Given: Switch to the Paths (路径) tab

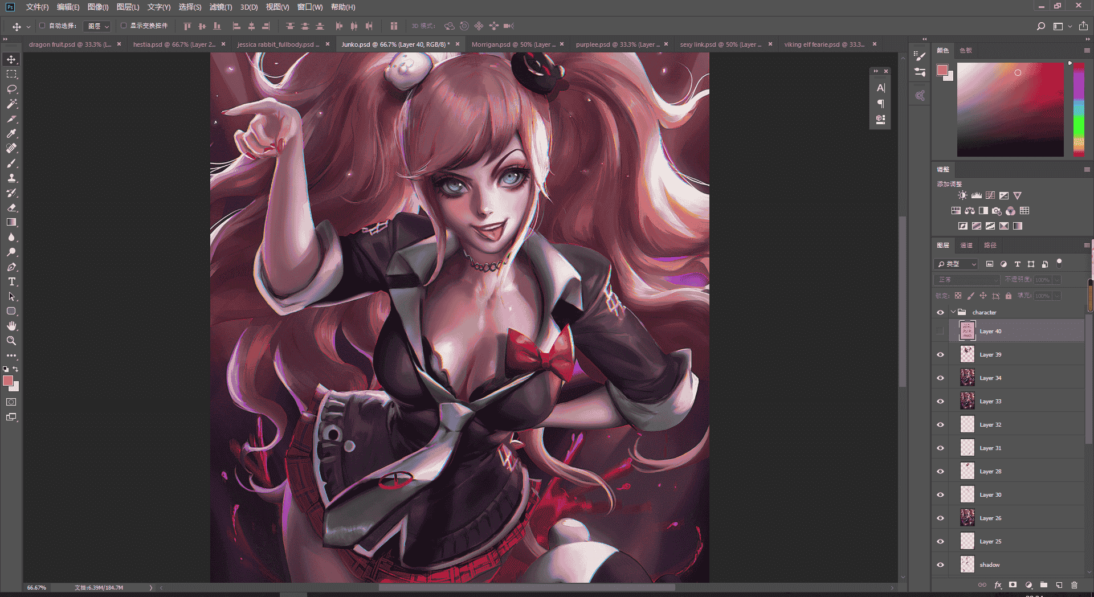Looking at the screenshot, I should [990, 245].
